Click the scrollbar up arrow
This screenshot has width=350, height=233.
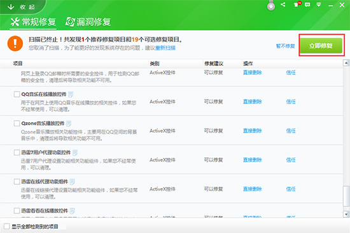coord(346,63)
